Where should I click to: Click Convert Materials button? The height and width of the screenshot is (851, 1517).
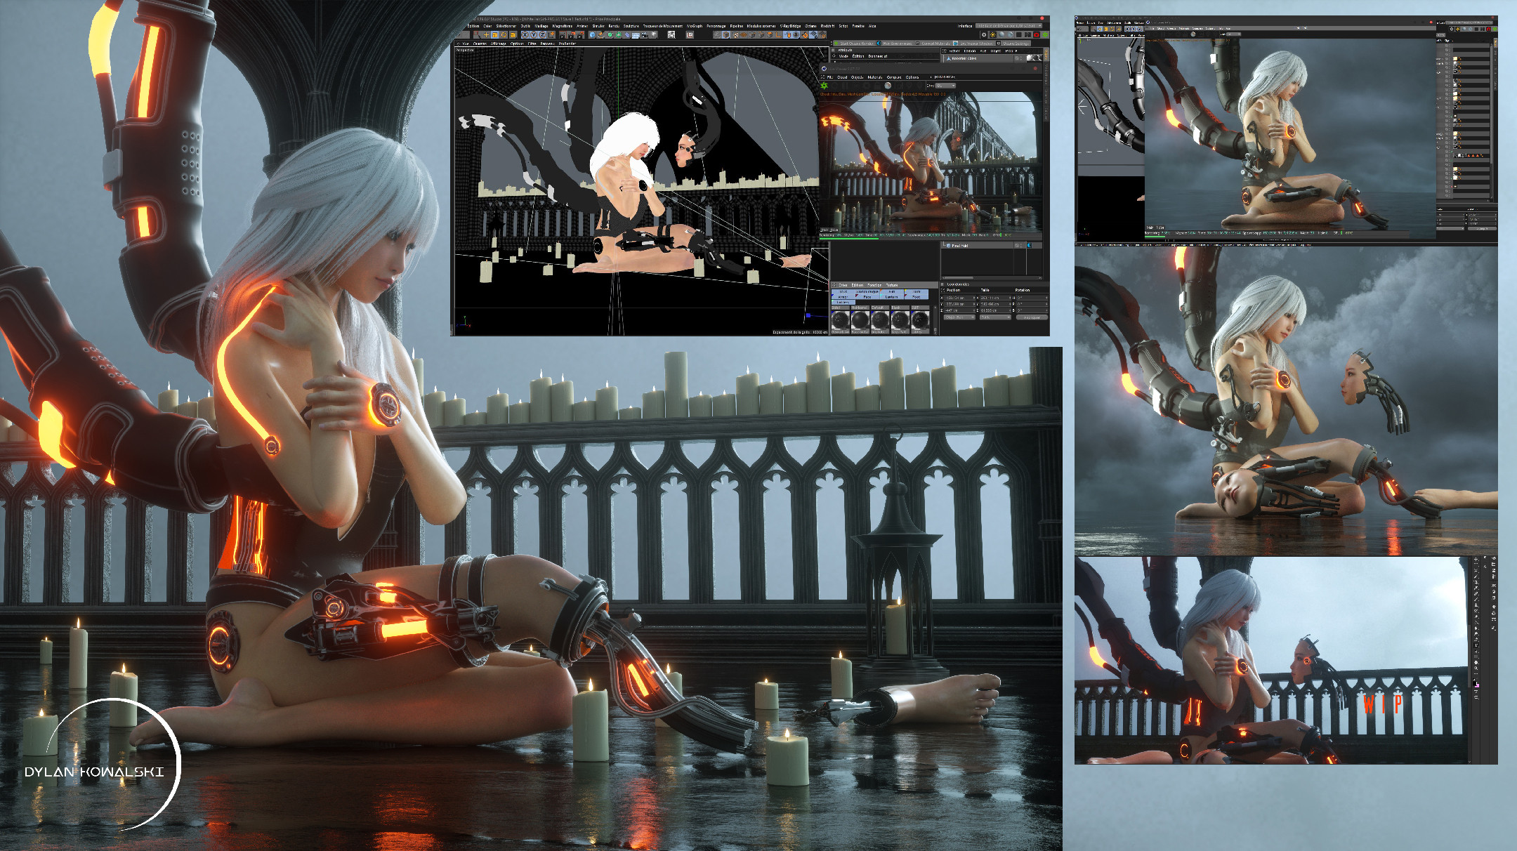tap(933, 44)
